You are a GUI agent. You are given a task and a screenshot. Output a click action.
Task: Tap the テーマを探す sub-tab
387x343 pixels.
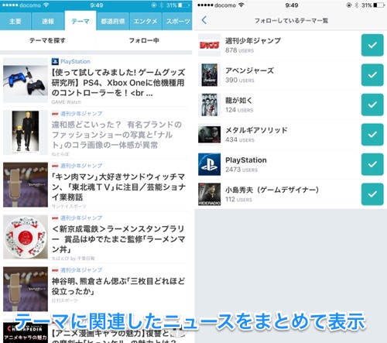pos(47,40)
